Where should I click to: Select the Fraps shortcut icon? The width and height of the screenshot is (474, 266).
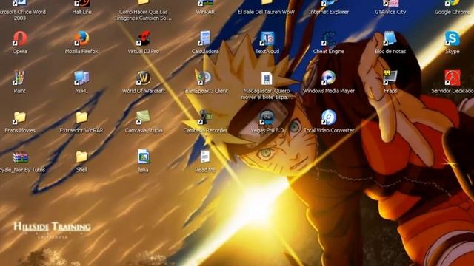tap(390, 78)
